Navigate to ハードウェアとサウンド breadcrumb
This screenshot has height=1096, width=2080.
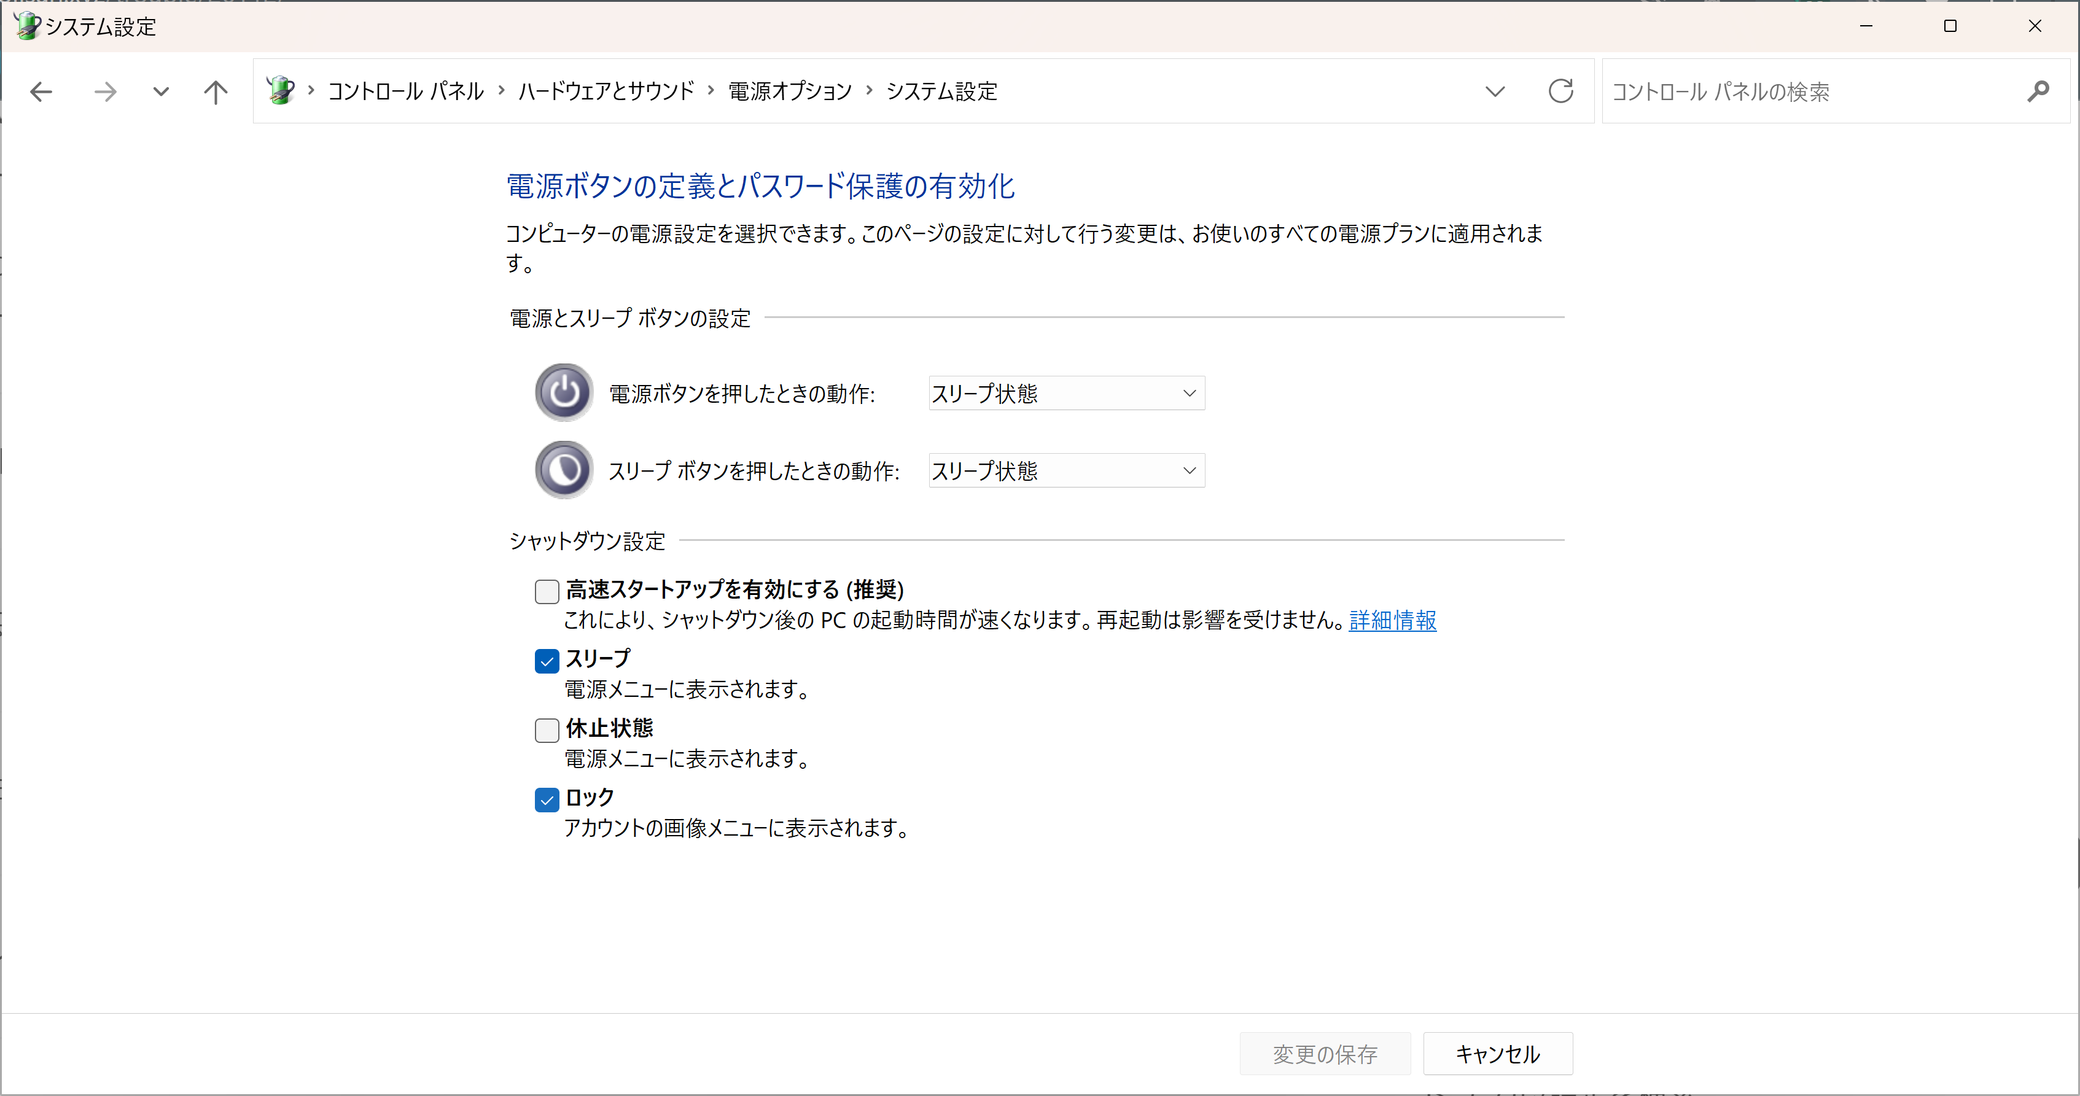tap(606, 91)
